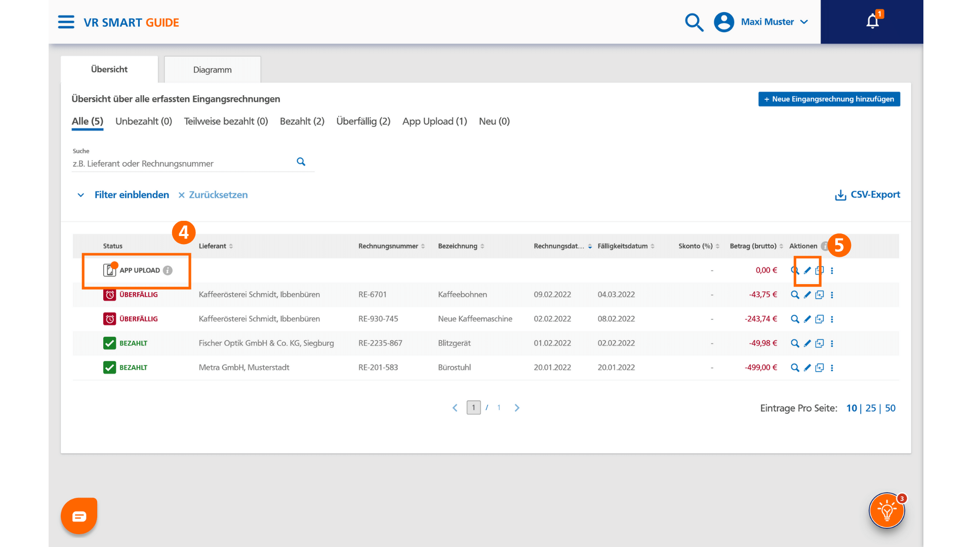Image resolution: width=972 pixels, height=547 pixels.
Task: Open more actions for invoice RE-930-745
Action: (832, 319)
